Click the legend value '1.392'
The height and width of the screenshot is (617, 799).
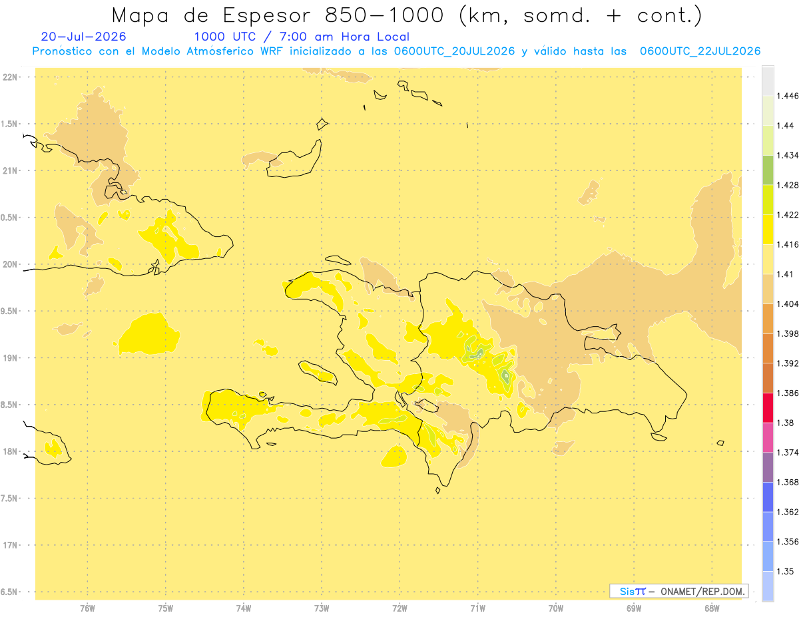click(787, 363)
